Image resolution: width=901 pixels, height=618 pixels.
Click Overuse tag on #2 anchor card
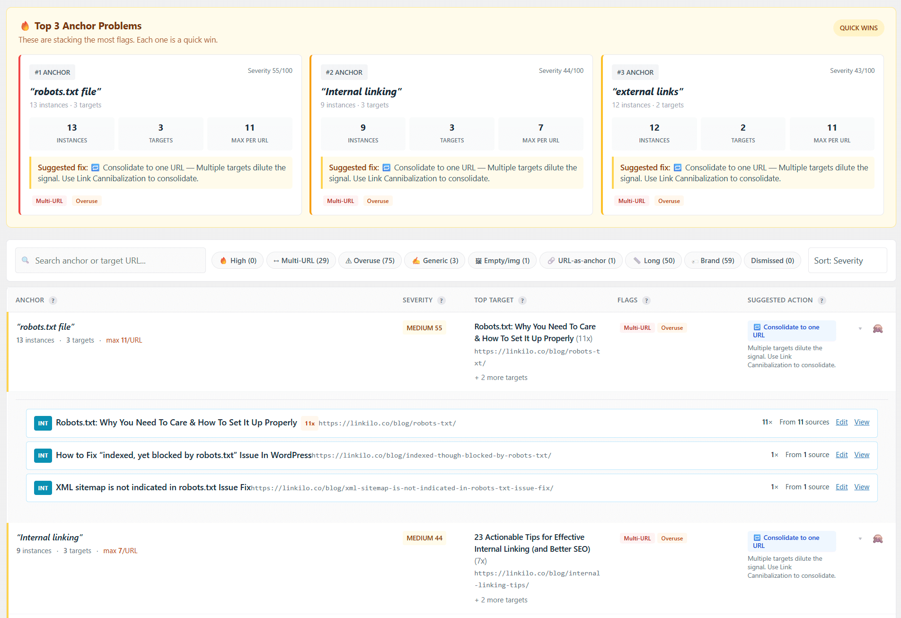378,201
